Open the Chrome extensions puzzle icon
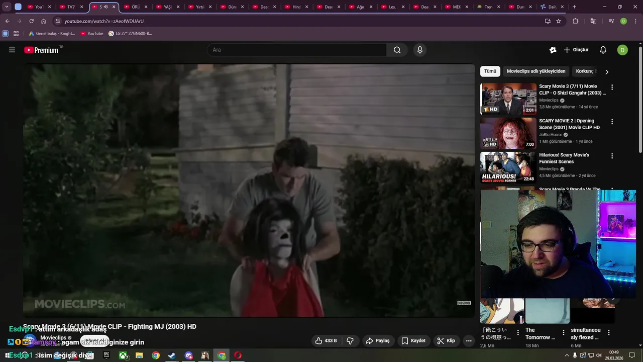Screen dimensions: 643x362 (x=576, y=21)
